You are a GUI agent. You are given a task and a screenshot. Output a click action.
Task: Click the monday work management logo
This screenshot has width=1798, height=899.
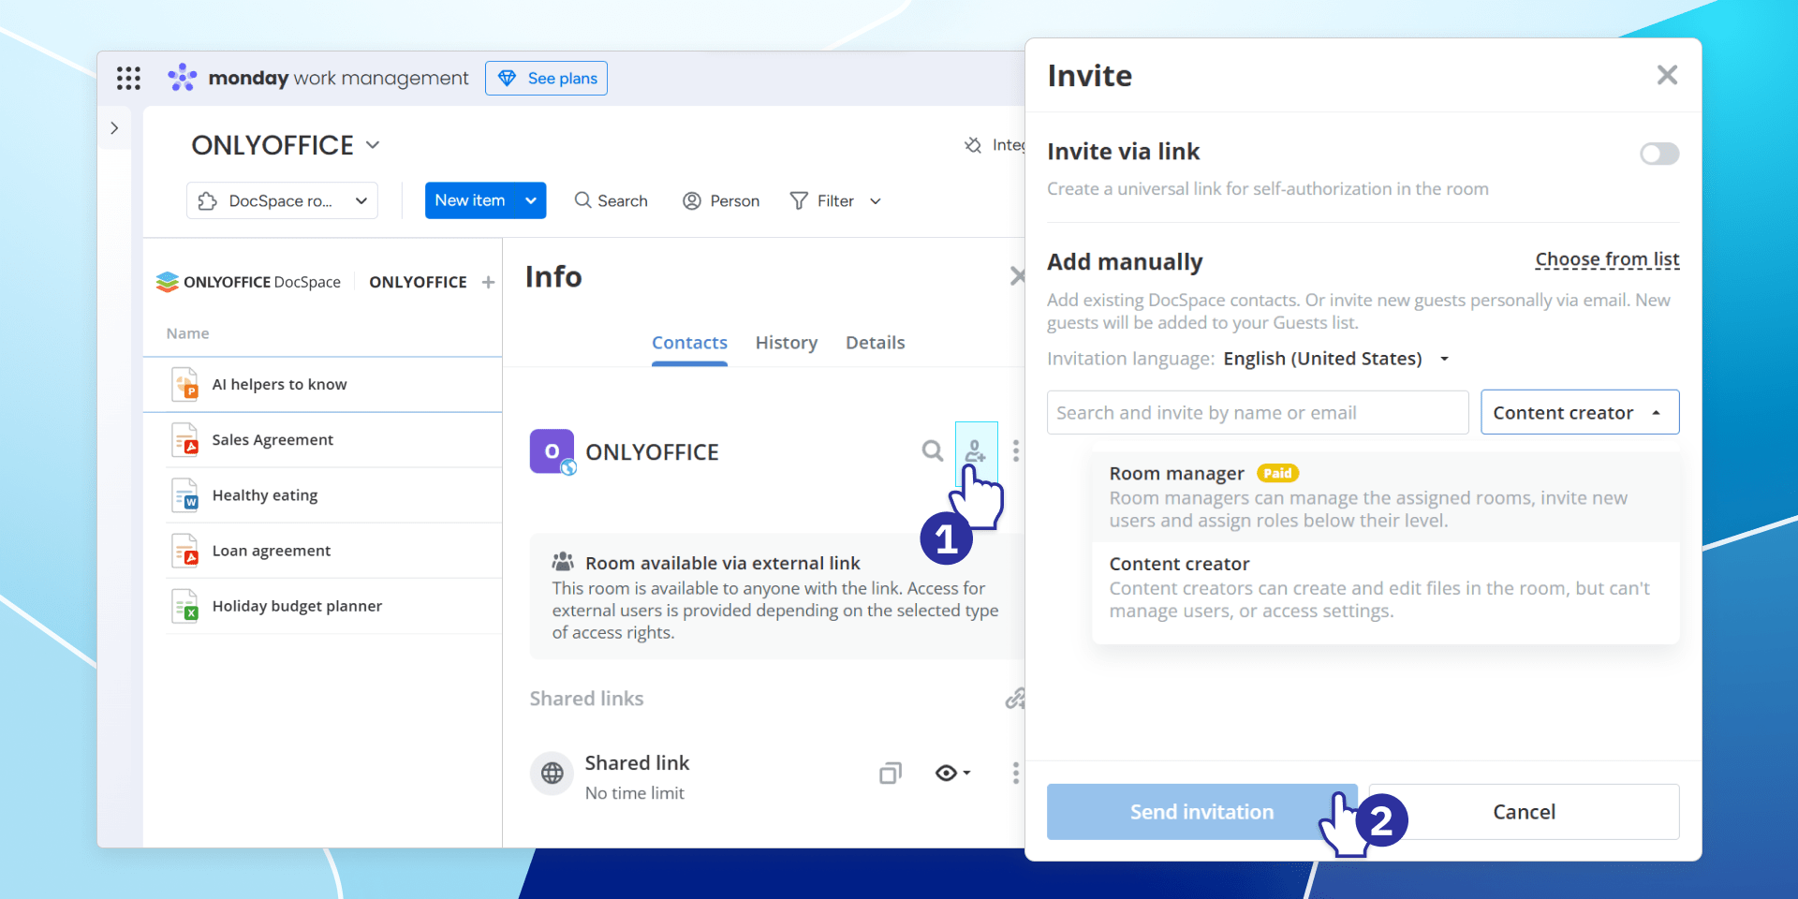317,78
